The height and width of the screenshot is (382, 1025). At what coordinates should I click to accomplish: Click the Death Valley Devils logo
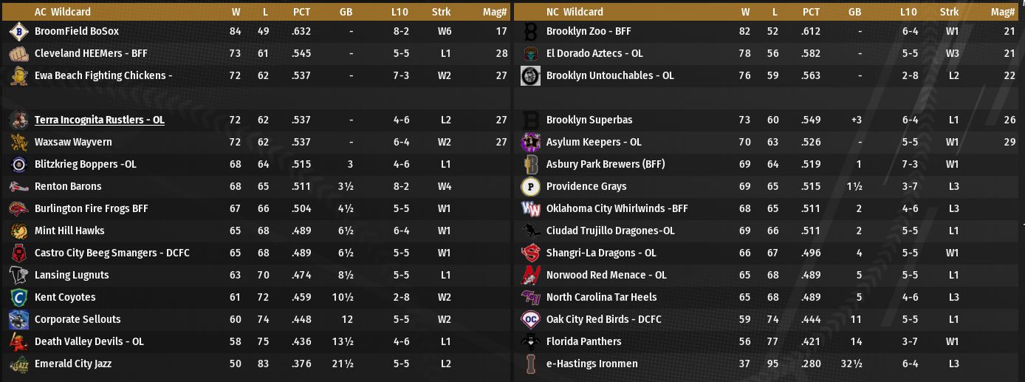[x=18, y=341]
